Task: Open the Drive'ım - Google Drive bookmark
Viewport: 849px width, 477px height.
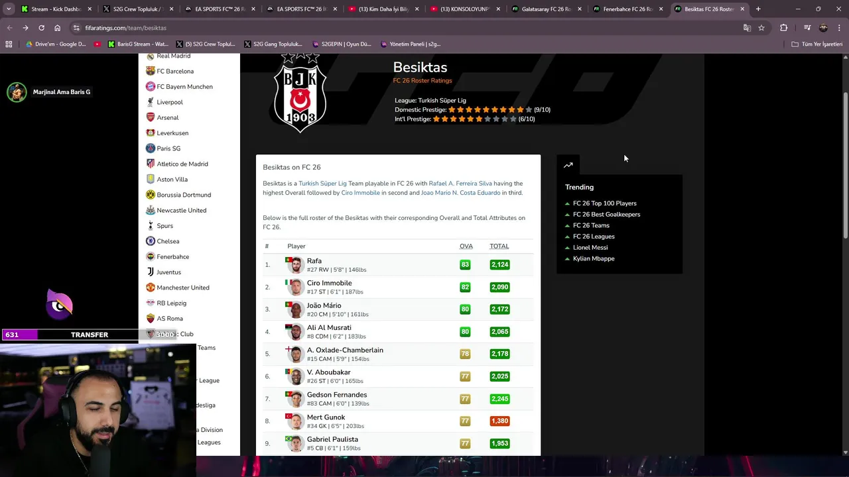Action: (x=56, y=44)
